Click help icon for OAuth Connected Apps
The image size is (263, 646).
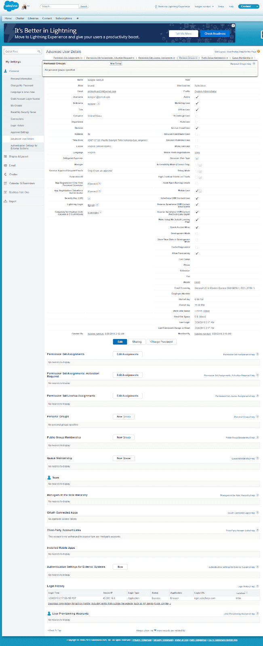258,513
